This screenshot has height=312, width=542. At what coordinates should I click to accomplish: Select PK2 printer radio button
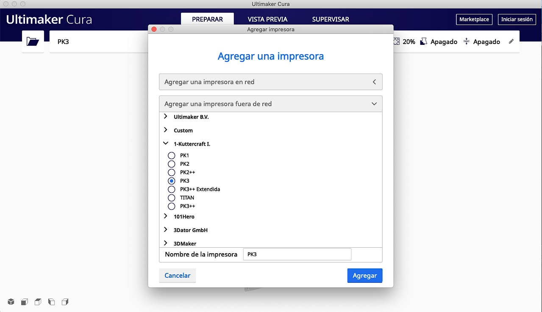[172, 164]
